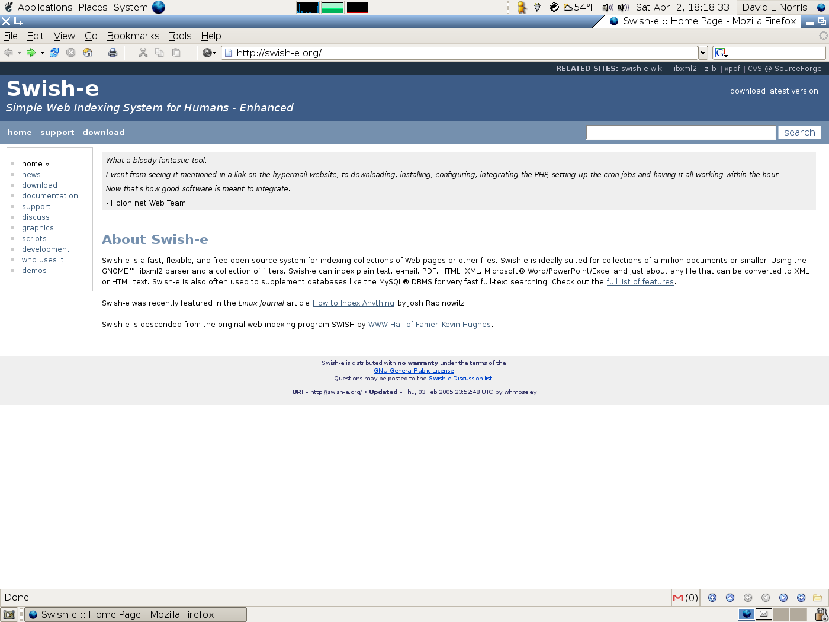This screenshot has width=829, height=622.
Task: Open the weather applet showing 54°F
Action: (x=579, y=7)
